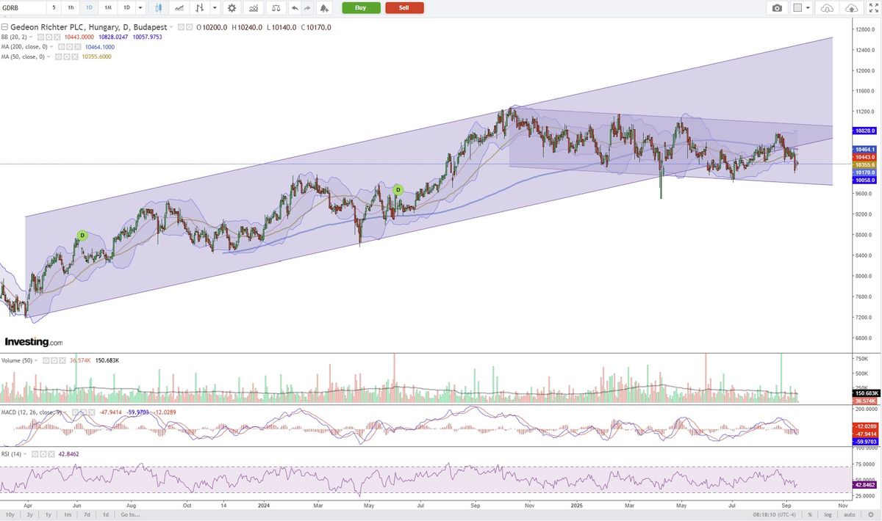Expand Volume (50) legend dropdown arrow
The image size is (882, 521).
click(x=37, y=360)
